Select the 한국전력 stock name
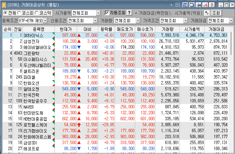The height and width of the screenshot is (154, 235). [31, 95]
